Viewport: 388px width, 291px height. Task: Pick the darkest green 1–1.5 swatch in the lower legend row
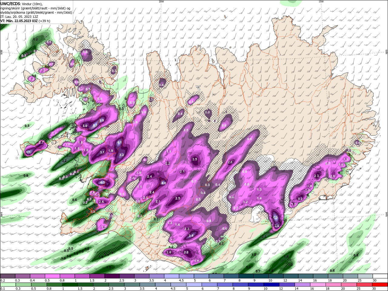point(70,284)
